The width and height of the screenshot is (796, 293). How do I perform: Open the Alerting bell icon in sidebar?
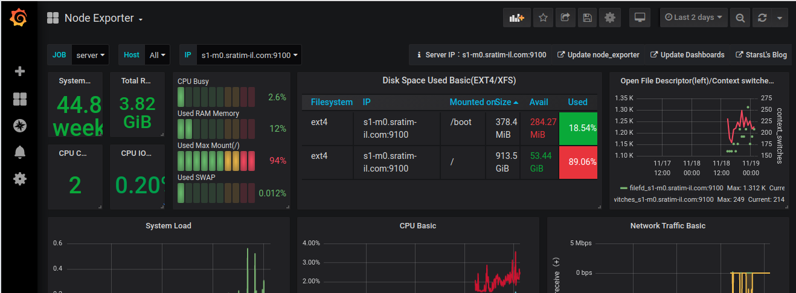[20, 152]
